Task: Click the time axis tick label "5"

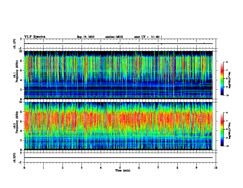Action: pos(120,168)
